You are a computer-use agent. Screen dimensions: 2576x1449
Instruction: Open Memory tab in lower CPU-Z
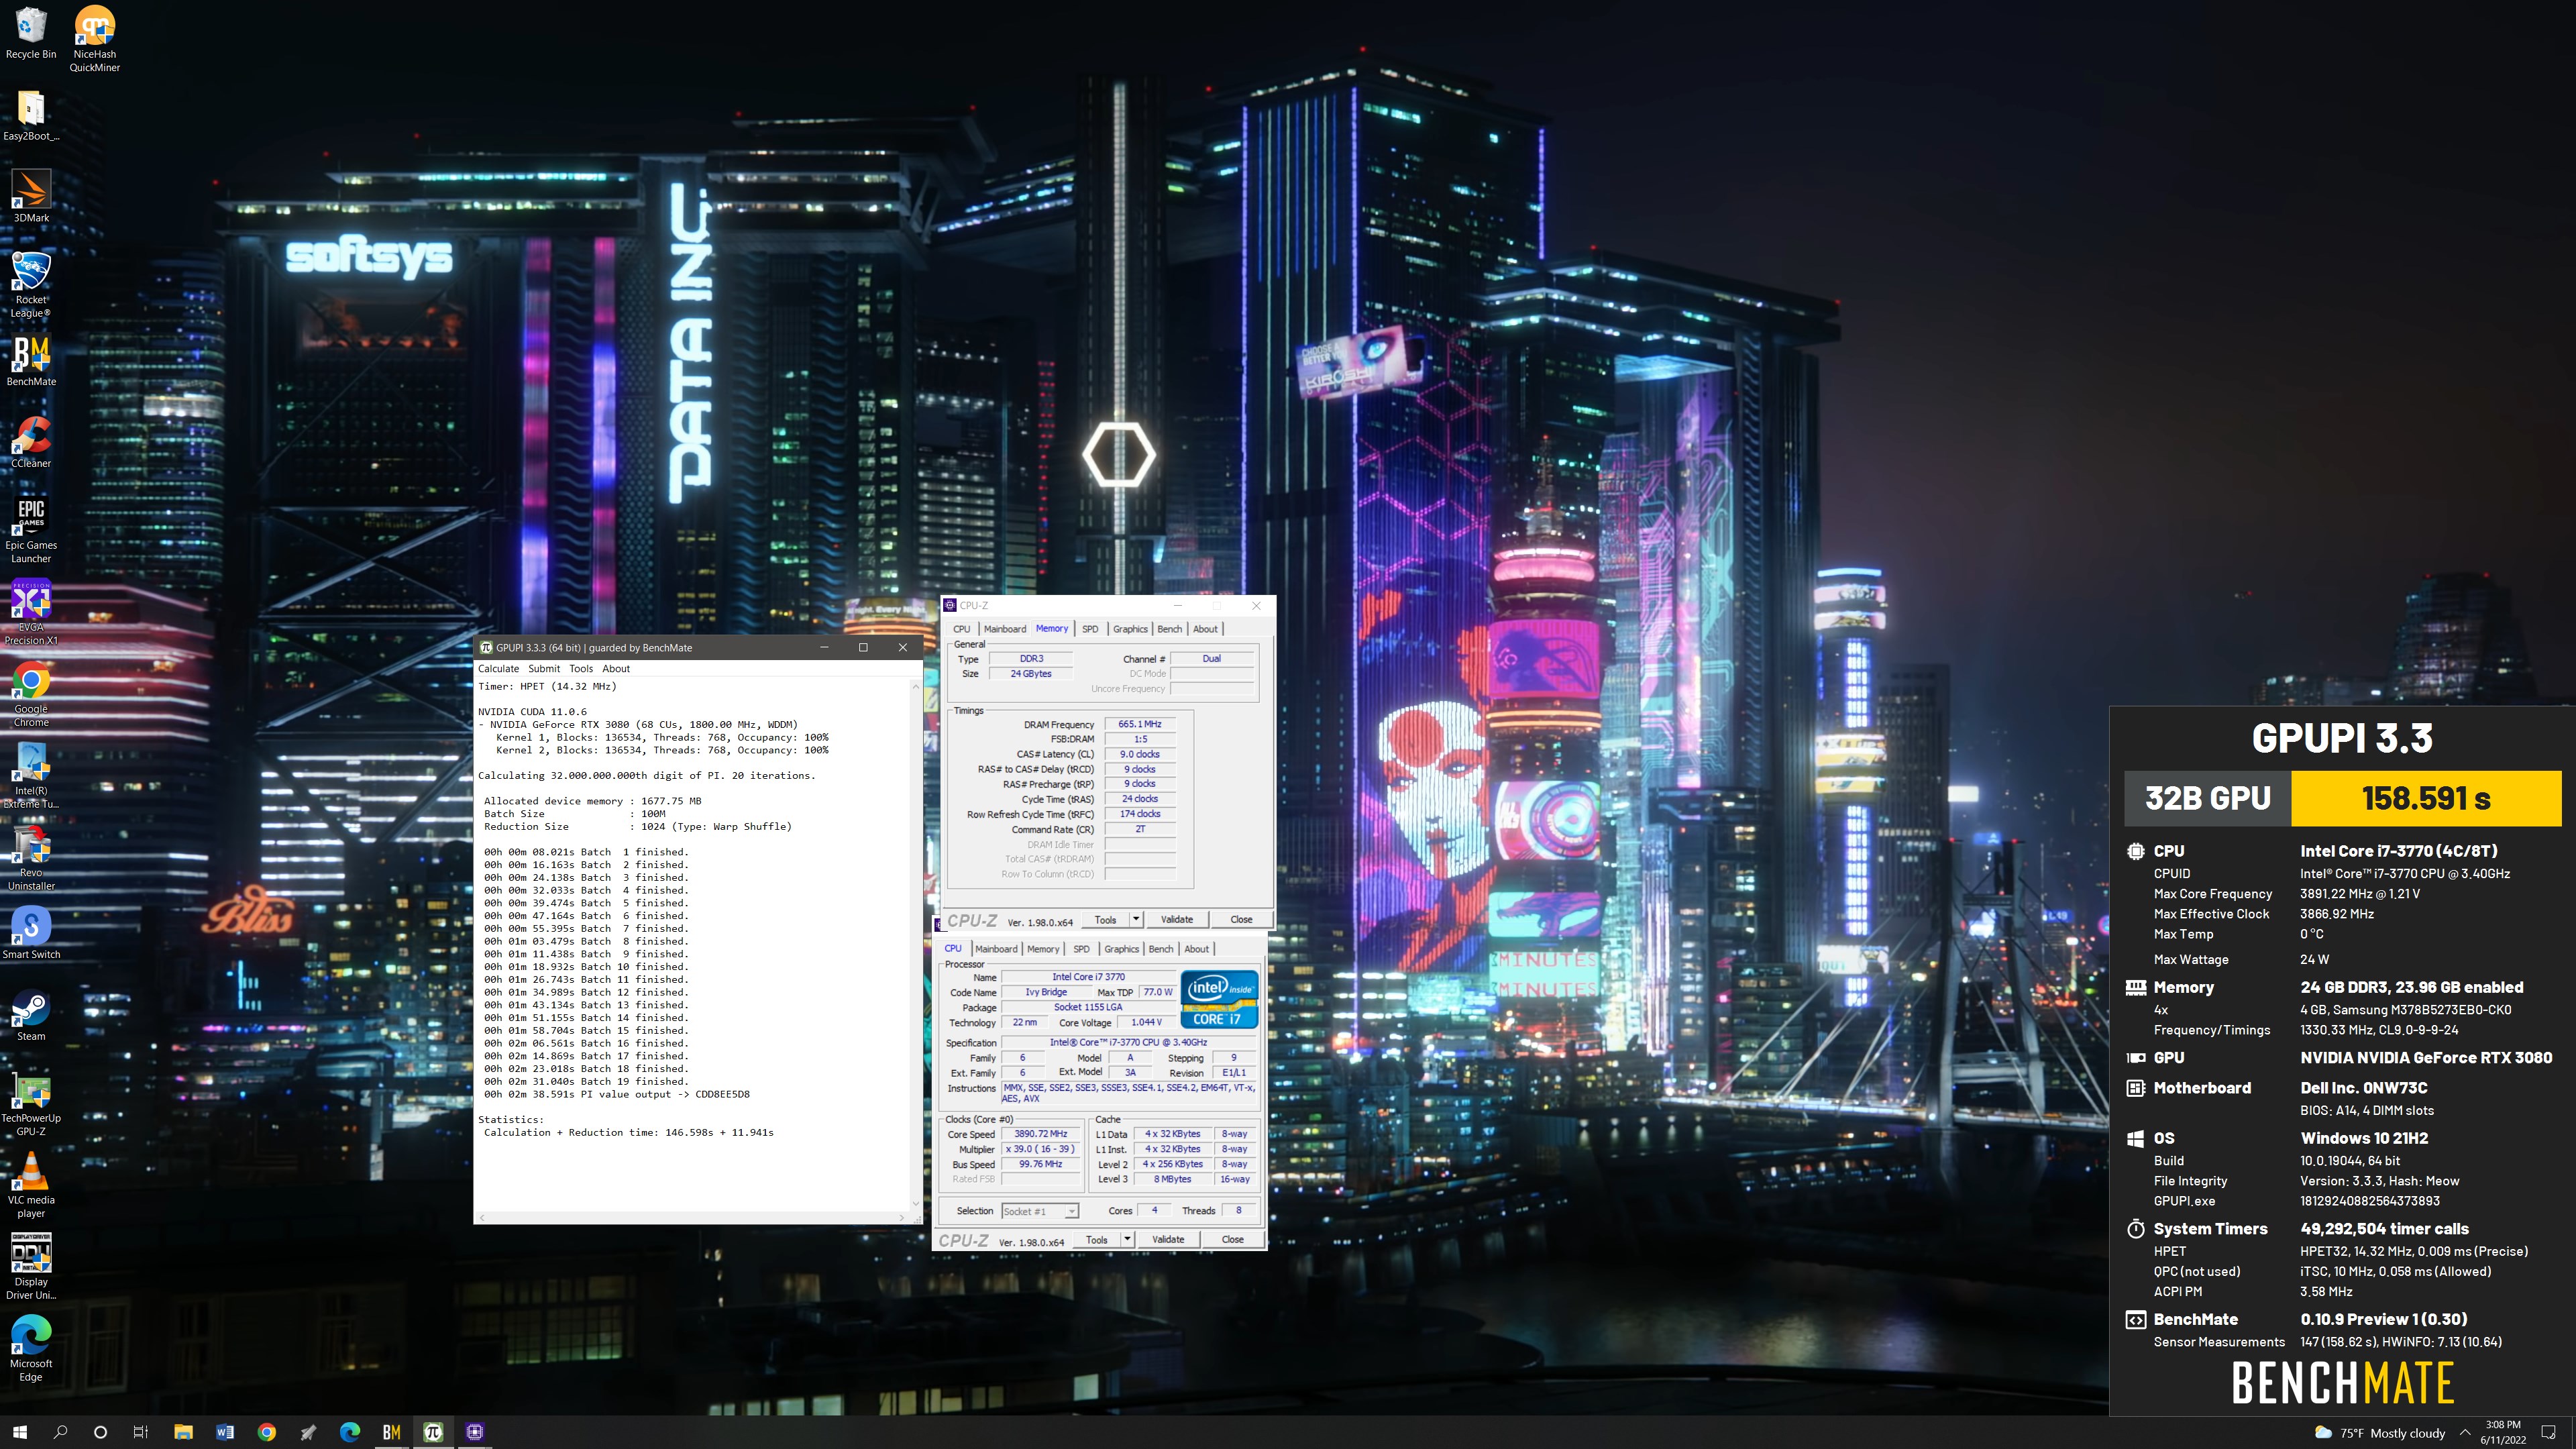tap(1043, 949)
